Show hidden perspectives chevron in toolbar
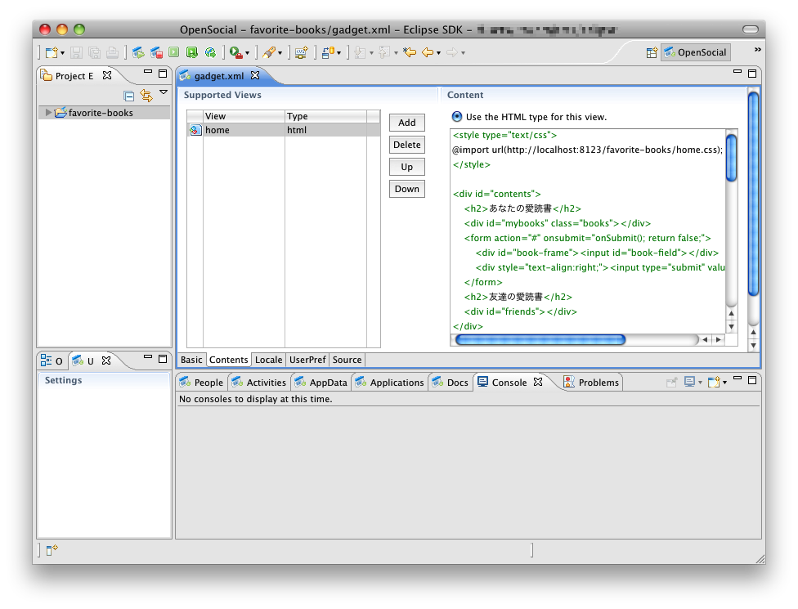 tap(757, 49)
